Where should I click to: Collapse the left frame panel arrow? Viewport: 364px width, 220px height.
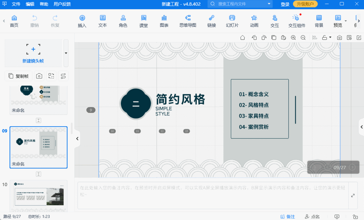(x=77, y=139)
